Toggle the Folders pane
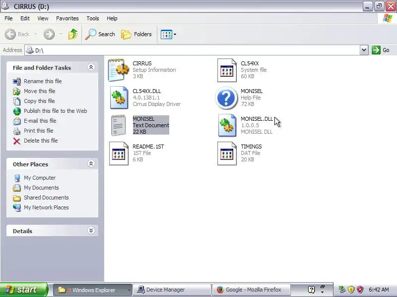The height and width of the screenshot is (297, 397). (x=136, y=34)
